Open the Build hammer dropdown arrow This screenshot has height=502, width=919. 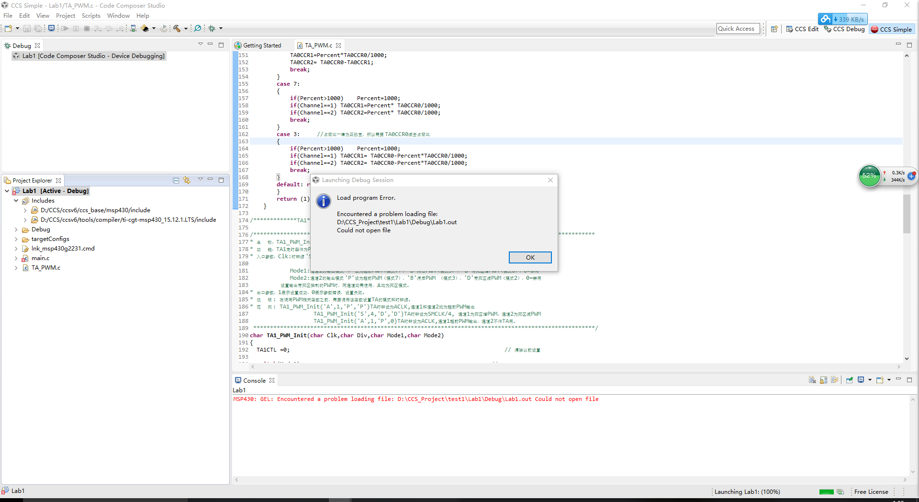pyautogui.click(x=186, y=29)
